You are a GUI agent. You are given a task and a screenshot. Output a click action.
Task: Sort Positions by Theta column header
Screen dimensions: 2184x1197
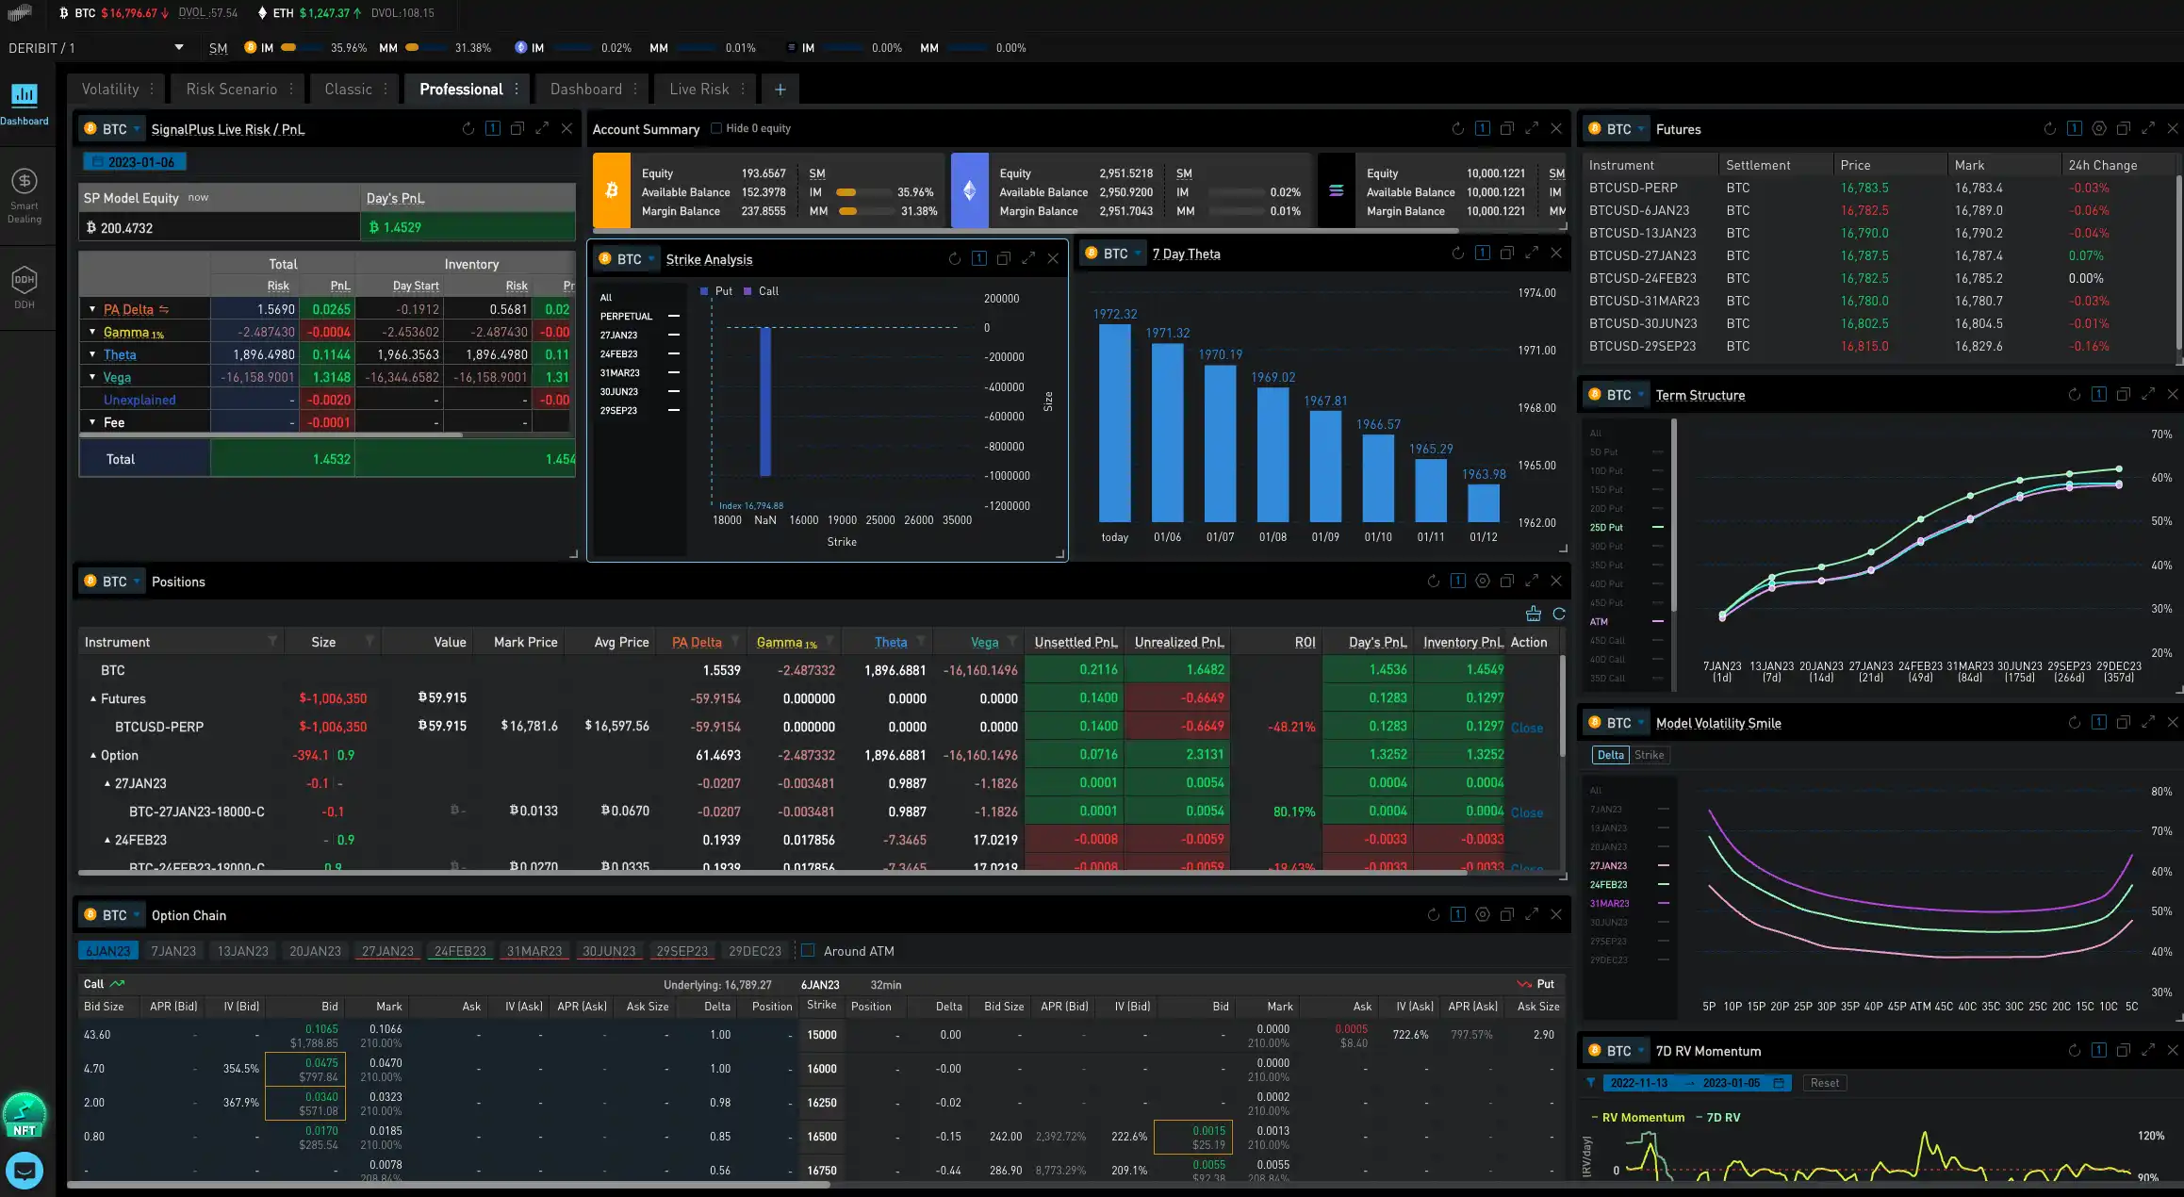point(891,642)
